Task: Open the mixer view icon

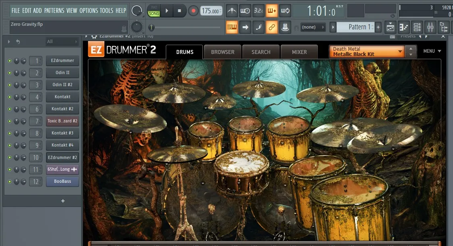Action: (430, 27)
